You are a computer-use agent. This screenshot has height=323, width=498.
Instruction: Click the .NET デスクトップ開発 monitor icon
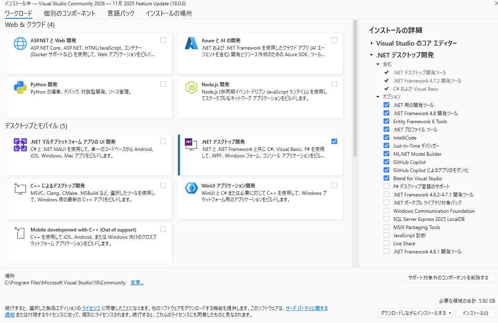pyautogui.click(x=191, y=145)
